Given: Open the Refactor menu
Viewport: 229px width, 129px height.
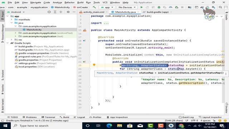Looking at the screenshot, I should (x=69, y=3).
